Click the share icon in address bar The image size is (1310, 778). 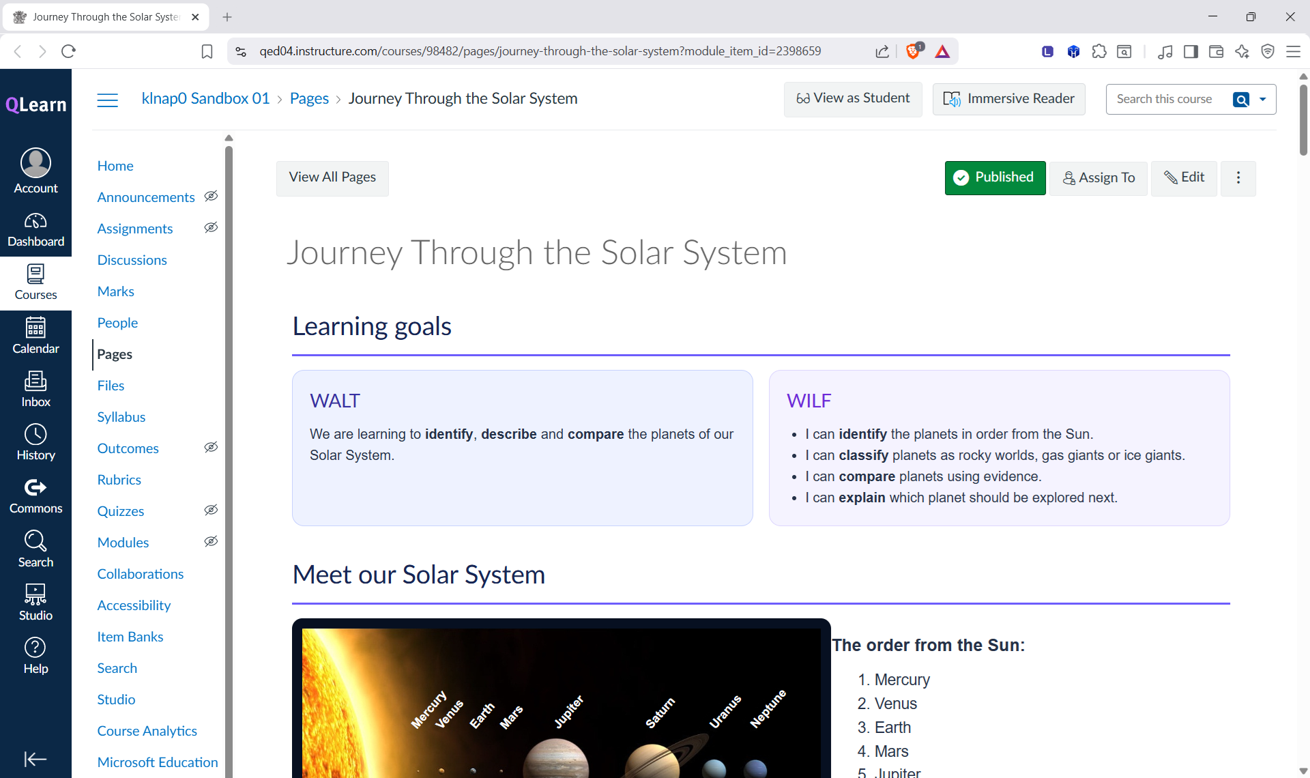tap(882, 51)
